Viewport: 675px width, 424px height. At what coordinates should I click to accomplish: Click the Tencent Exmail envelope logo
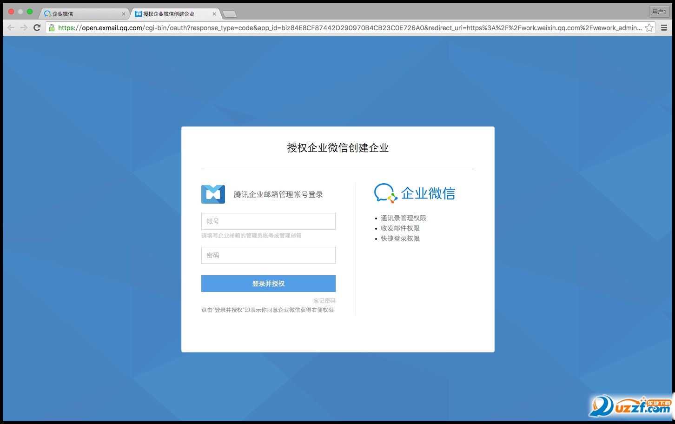coord(213,194)
